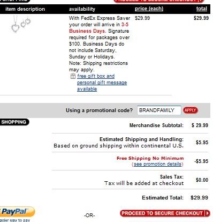Apply the promotional code
Screen dimensions: 213x222
pos(191,110)
